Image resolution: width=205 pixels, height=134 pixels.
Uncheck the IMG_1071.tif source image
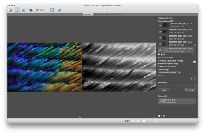[160, 26]
